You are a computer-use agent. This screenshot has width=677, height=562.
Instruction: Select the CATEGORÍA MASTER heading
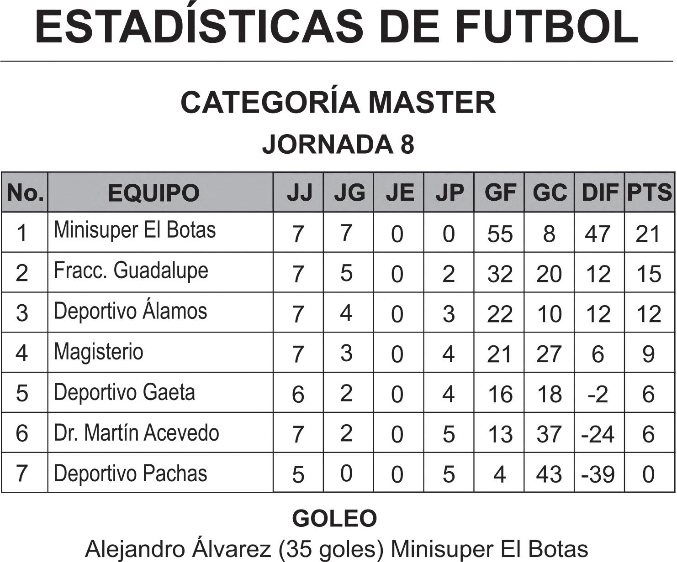coord(338,102)
